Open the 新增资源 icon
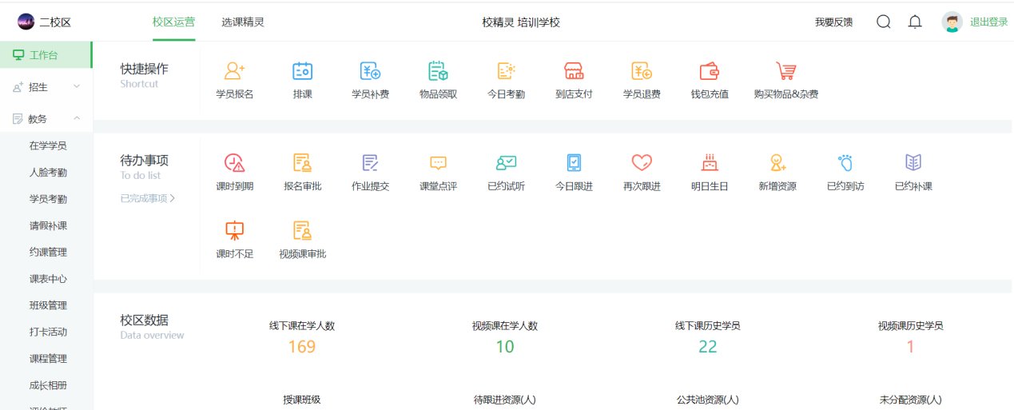 777,163
